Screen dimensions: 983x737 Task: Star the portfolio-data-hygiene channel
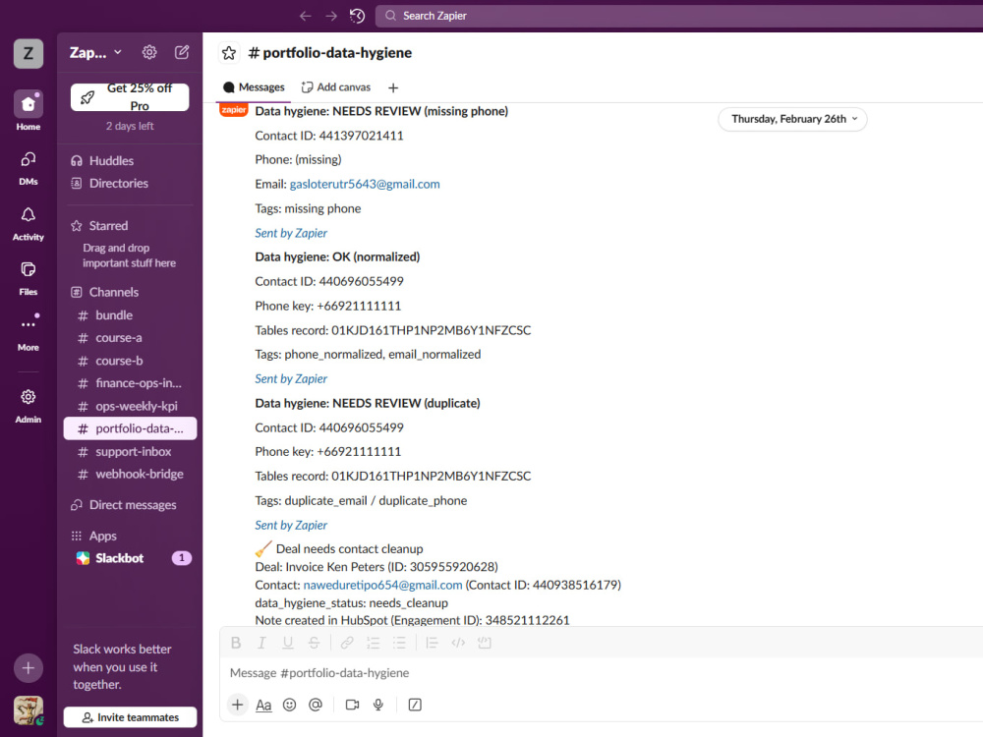tap(229, 53)
